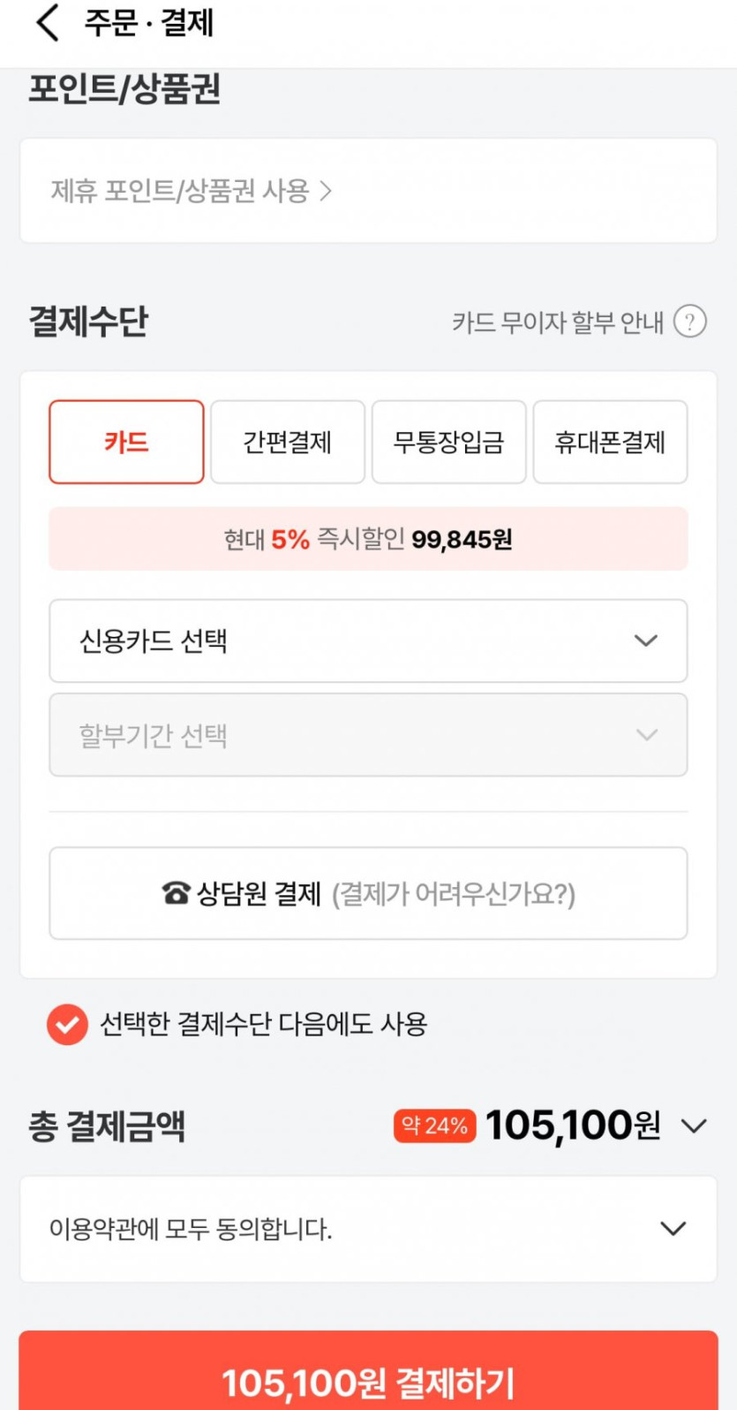
Task: Select the 무통장입금 payment tab
Action: pyautogui.click(x=448, y=442)
